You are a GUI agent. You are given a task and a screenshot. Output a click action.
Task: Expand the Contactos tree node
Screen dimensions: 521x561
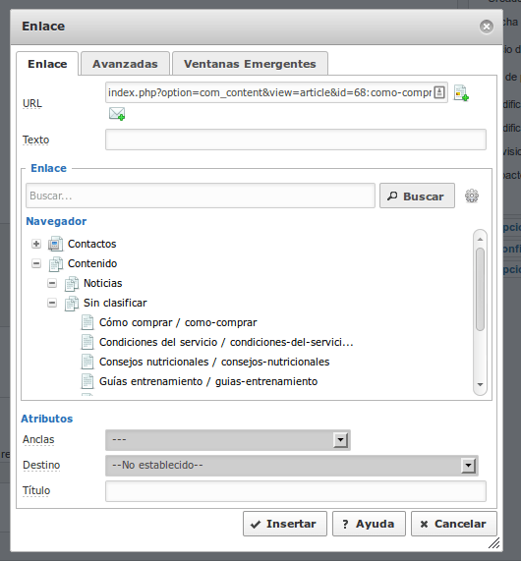pos(36,244)
